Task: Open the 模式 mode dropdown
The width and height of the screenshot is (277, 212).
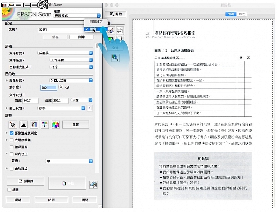Action: [x=77, y=16]
